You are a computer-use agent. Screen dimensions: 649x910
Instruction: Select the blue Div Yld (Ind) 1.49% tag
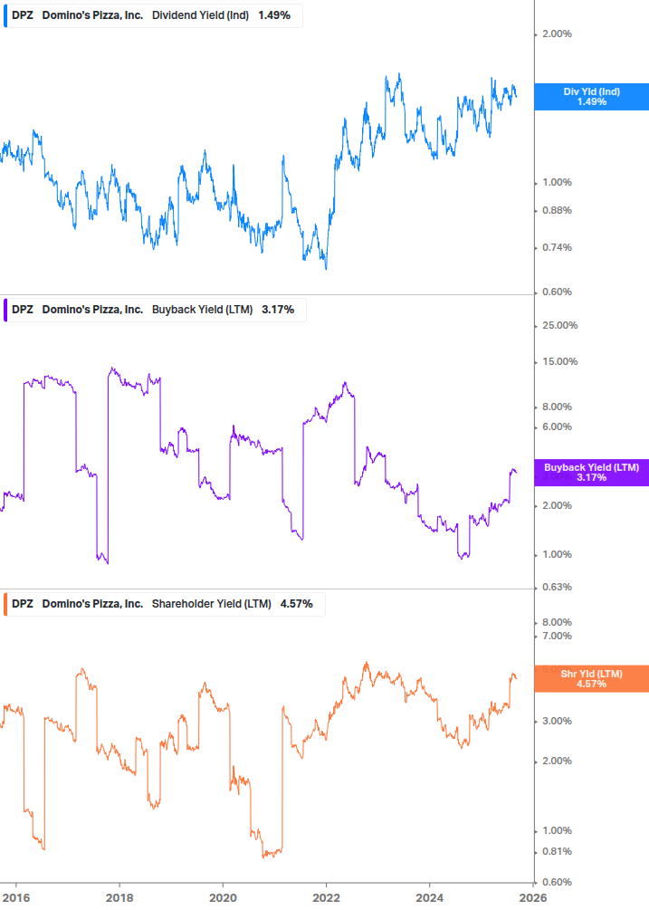pos(591,97)
